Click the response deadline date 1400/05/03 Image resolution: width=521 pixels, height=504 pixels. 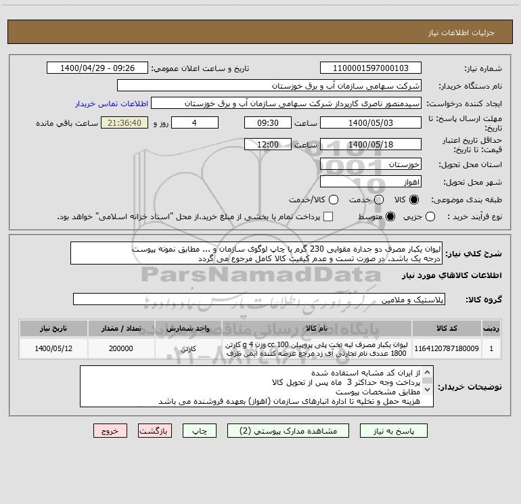pyautogui.click(x=371, y=122)
